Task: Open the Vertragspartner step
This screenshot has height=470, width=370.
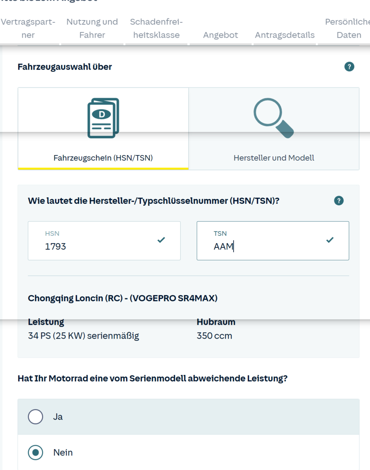Action: pos(28,28)
